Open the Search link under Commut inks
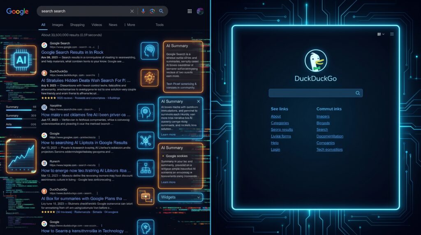 322,129
